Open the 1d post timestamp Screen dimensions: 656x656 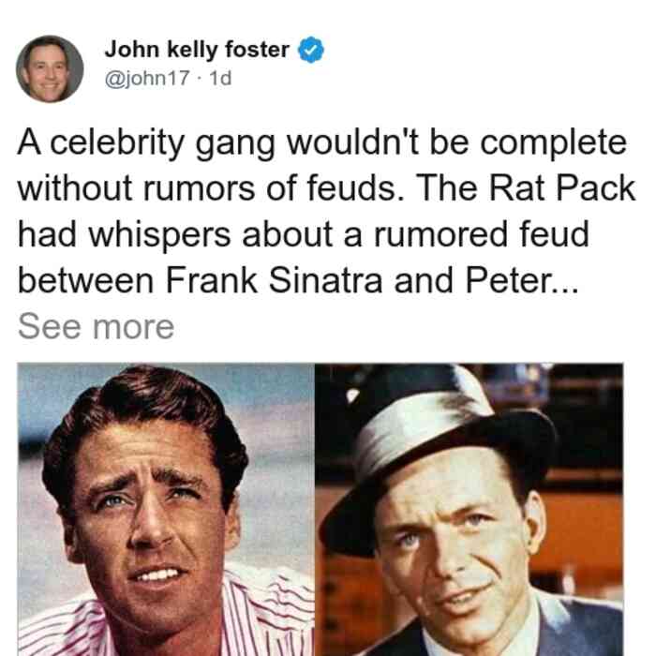coord(220,78)
